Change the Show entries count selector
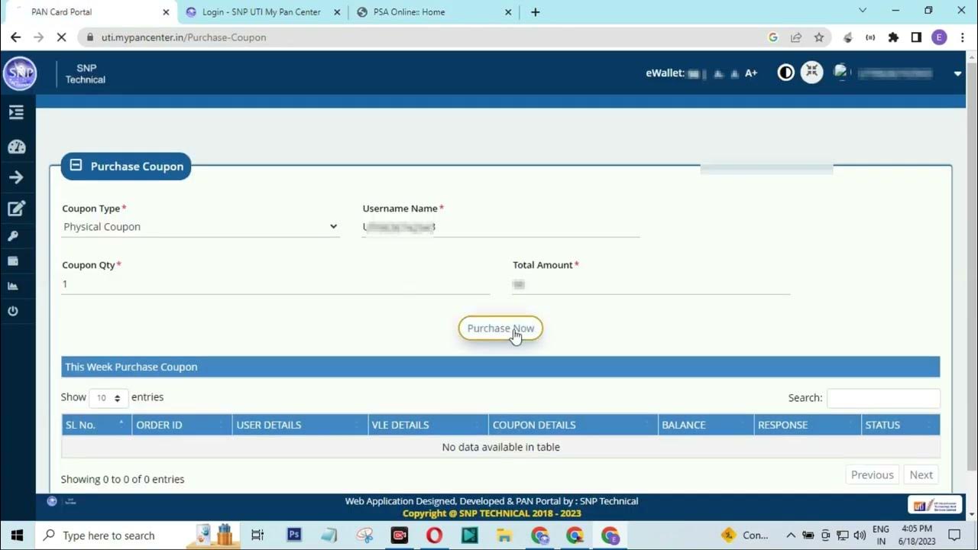 click(x=108, y=398)
